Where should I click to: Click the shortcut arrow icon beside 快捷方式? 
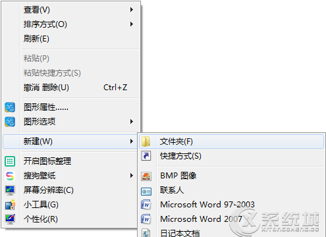(146, 156)
